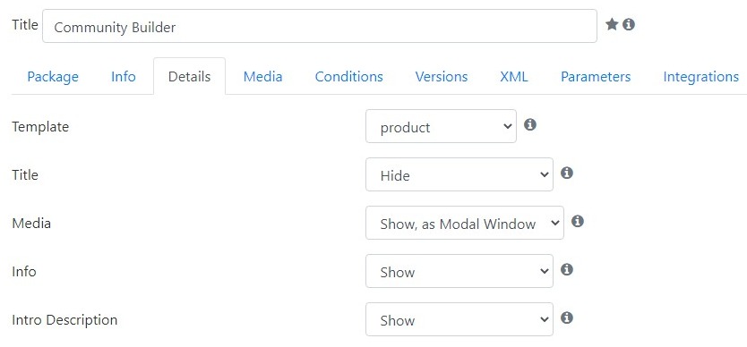Click the star icon beside the Title field
This screenshot has width=747, height=347.
point(612,24)
